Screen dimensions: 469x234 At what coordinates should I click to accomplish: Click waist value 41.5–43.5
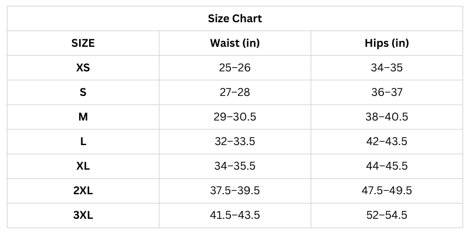[235, 215]
